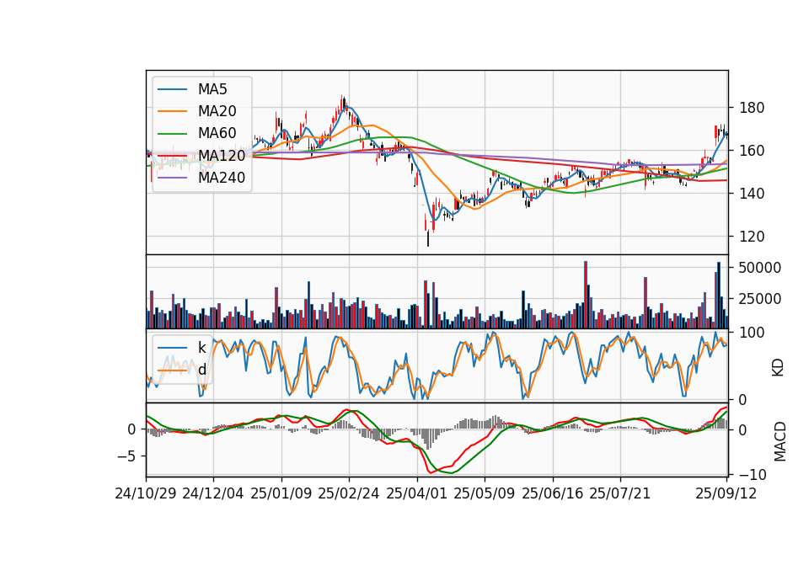
Task: Click the blue MA5 legend line sample
Action: click(x=172, y=90)
